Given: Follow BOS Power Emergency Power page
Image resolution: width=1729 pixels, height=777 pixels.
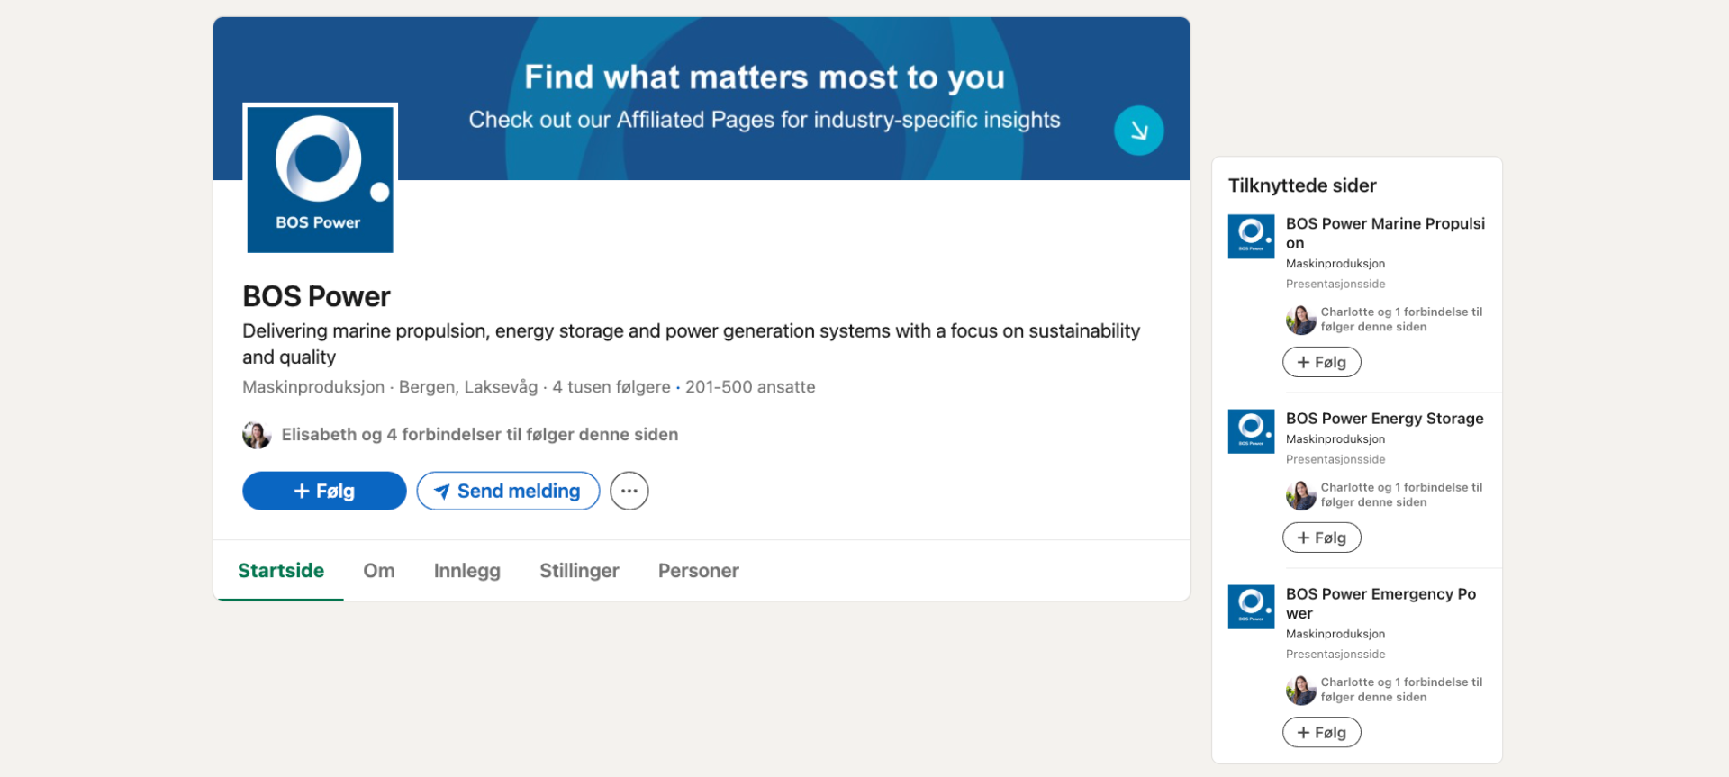Looking at the screenshot, I should tap(1321, 732).
